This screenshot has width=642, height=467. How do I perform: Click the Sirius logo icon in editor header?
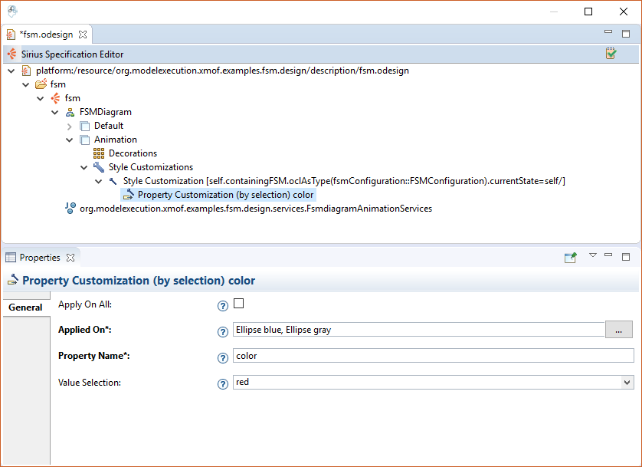pos(11,54)
